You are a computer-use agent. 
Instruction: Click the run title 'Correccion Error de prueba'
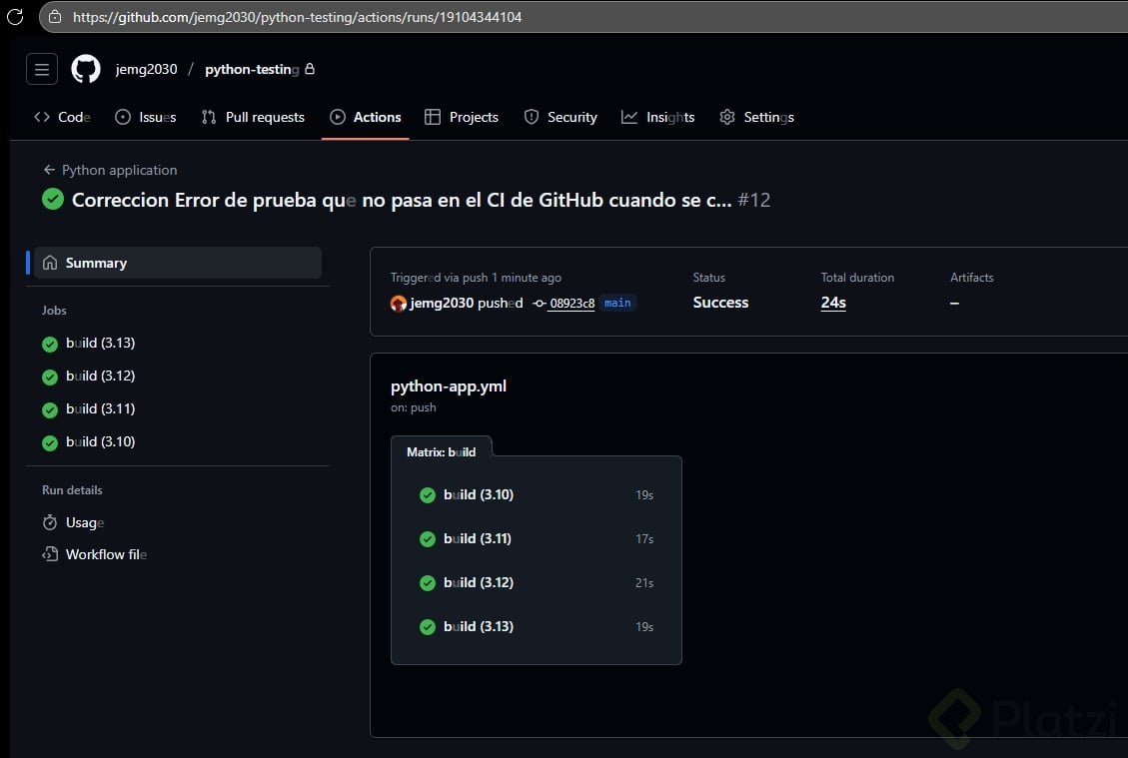pos(402,200)
